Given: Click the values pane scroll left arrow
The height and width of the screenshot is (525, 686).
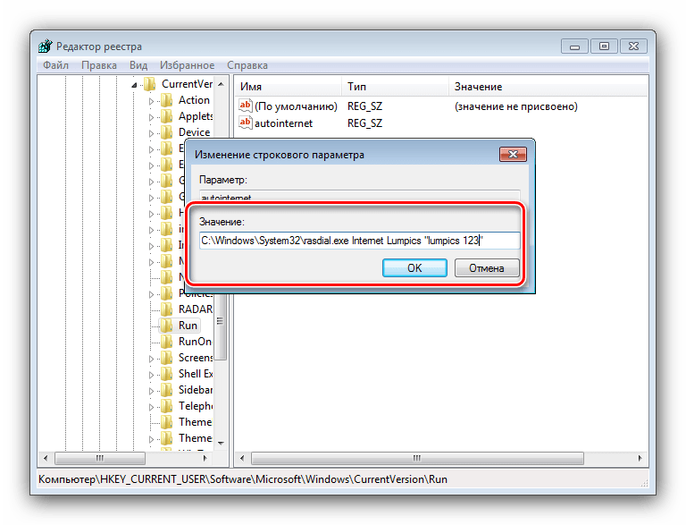Looking at the screenshot, I should tap(242, 458).
